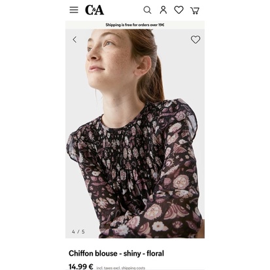Go to C&A home via logo
Viewport: 270px width, 270px height.
pyautogui.click(x=94, y=10)
